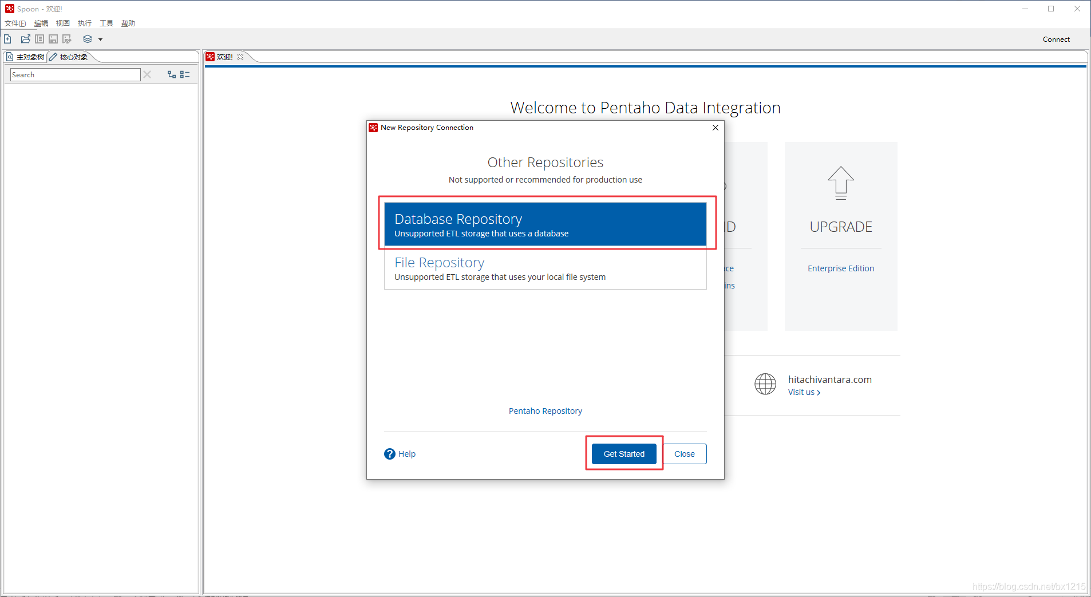This screenshot has height=597, width=1091.
Task: Click the Open file folder icon
Action: tap(25, 39)
